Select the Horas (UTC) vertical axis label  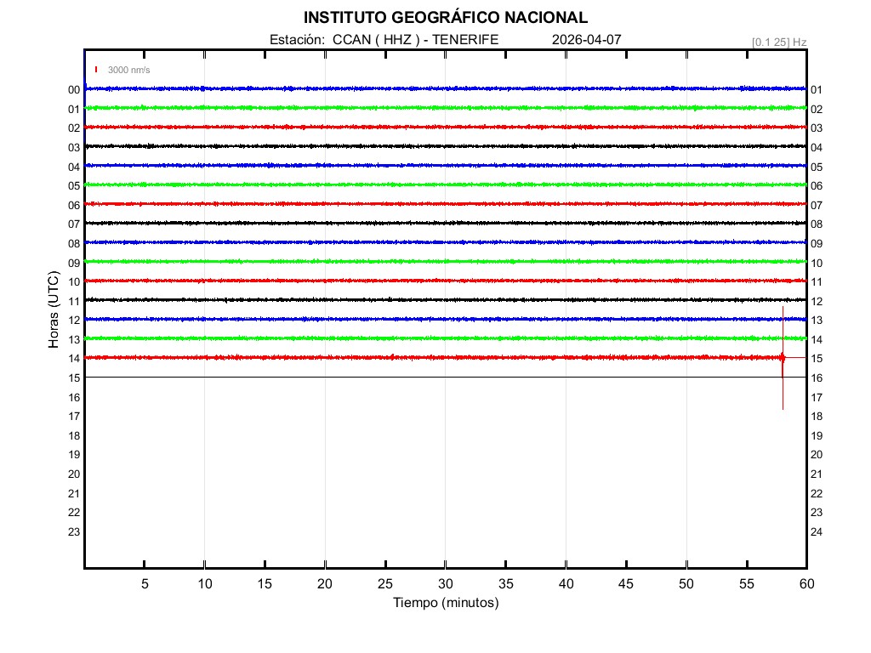click(54, 310)
